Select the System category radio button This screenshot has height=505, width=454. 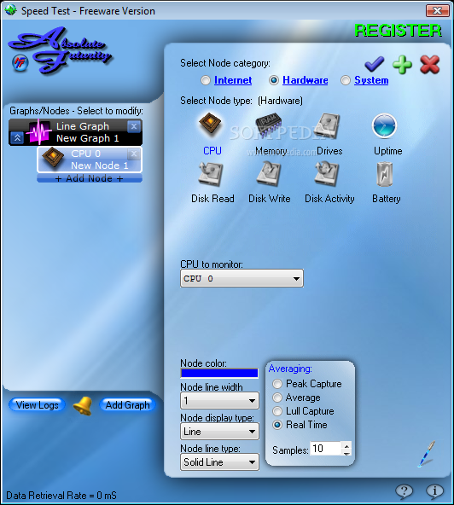[x=346, y=80]
